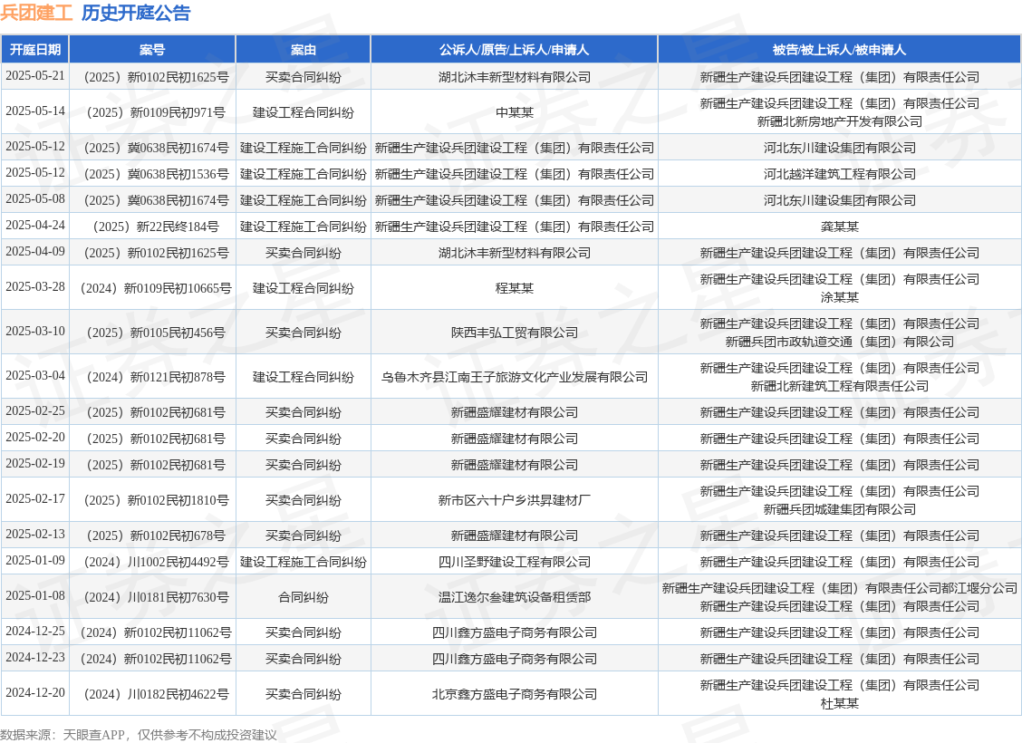
Task: Click defendant 新疆兵团城建集团有限公司
Action: point(840,509)
